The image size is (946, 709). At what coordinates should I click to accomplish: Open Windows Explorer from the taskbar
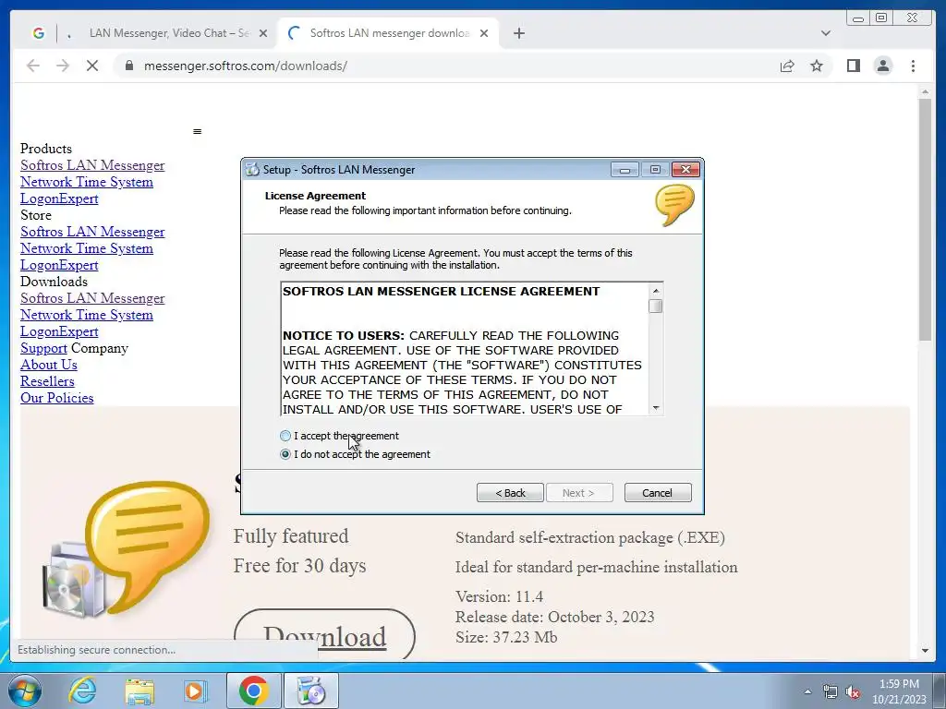(139, 691)
